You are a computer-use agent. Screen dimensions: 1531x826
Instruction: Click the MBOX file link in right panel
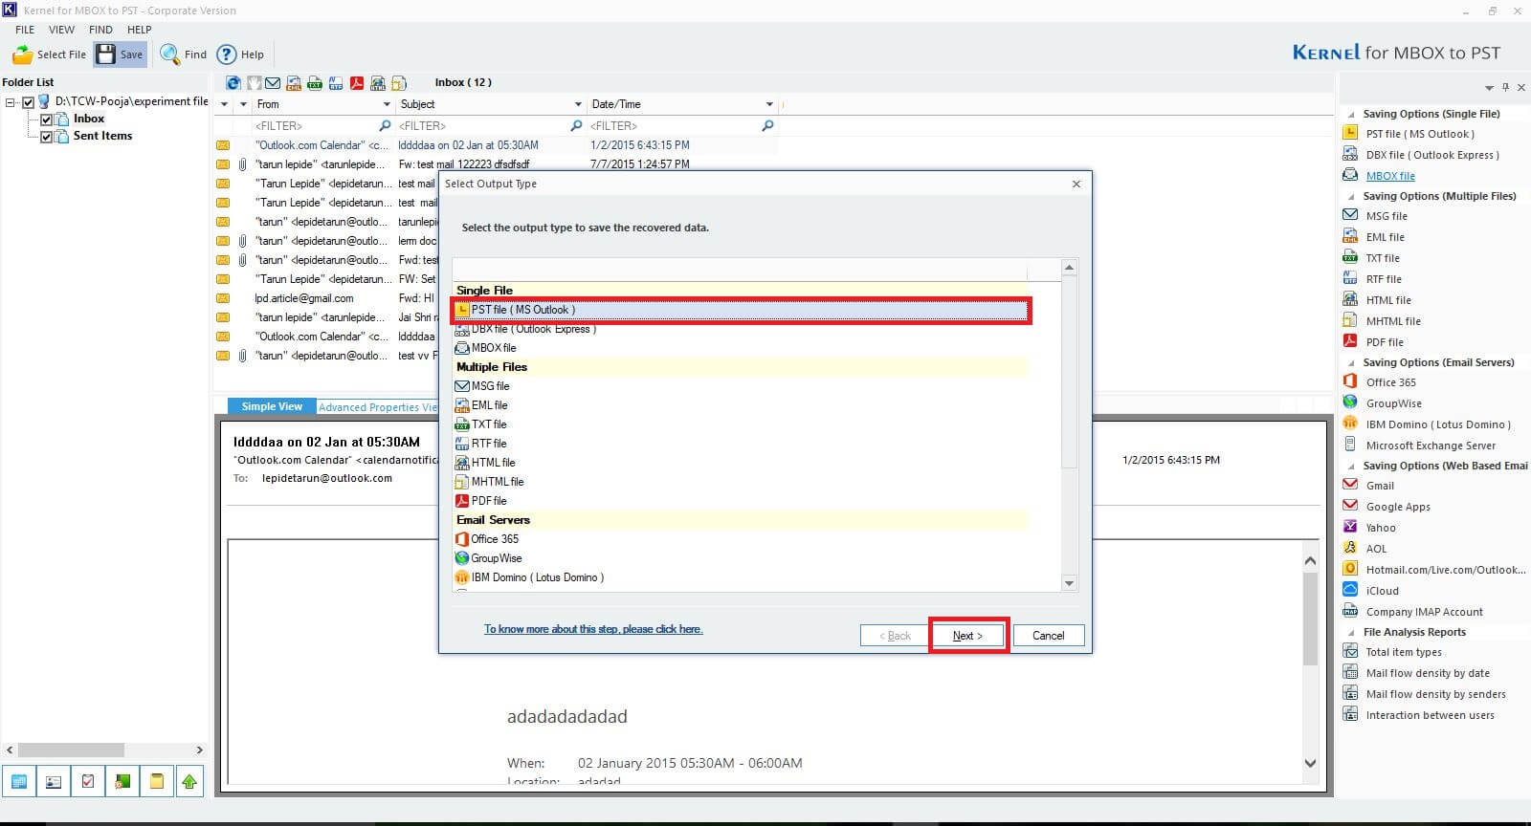(x=1390, y=176)
